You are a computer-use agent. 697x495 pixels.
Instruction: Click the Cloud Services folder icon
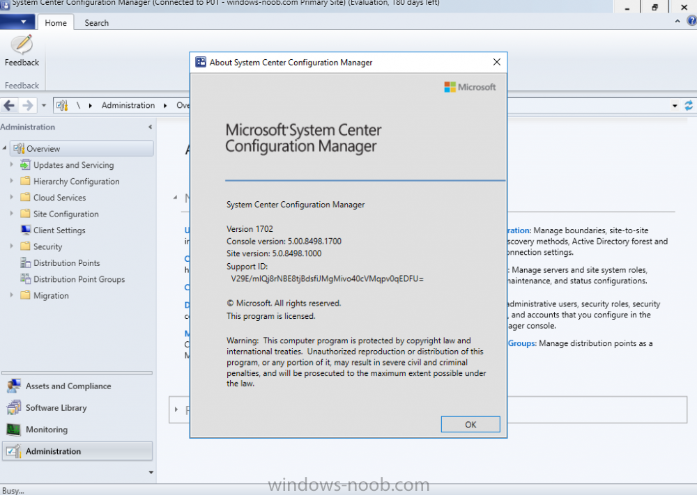point(25,197)
